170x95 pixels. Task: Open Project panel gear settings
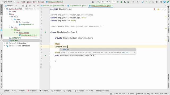pos(34,6)
